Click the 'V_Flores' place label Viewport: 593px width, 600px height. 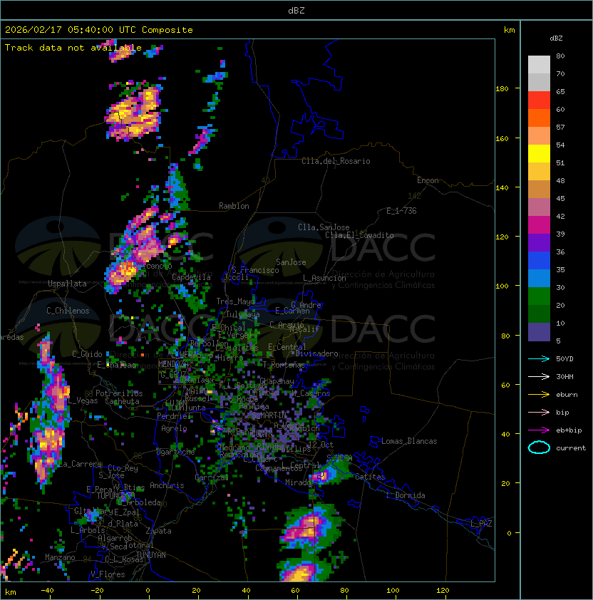(108, 575)
